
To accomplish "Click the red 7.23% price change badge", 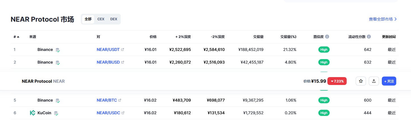I will 337,81.
